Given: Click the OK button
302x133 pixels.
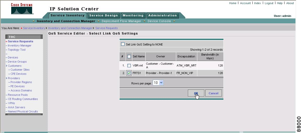Looking at the screenshot, I should (196, 93).
